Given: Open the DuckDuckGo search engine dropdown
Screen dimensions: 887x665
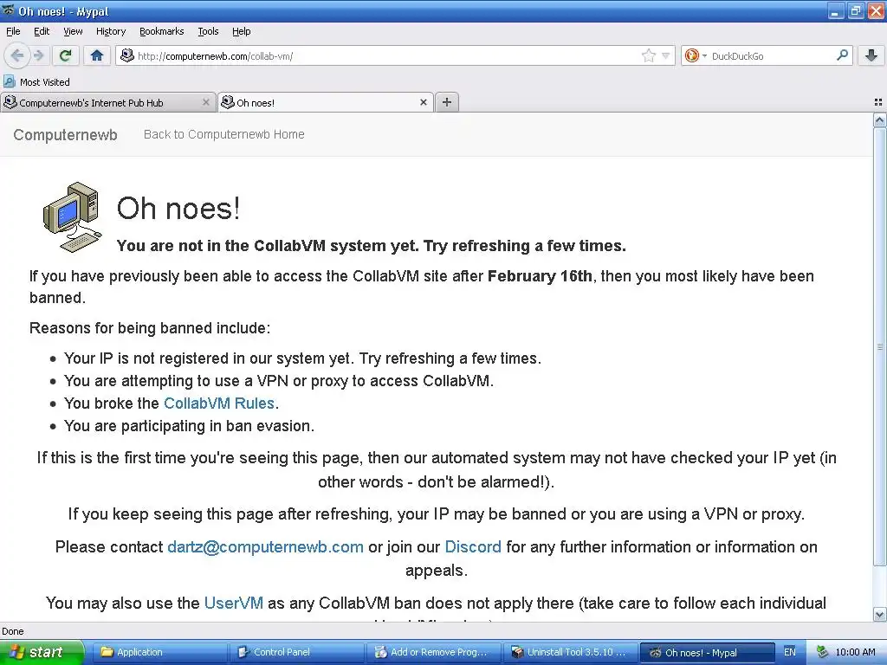Looking at the screenshot, I should coord(696,55).
